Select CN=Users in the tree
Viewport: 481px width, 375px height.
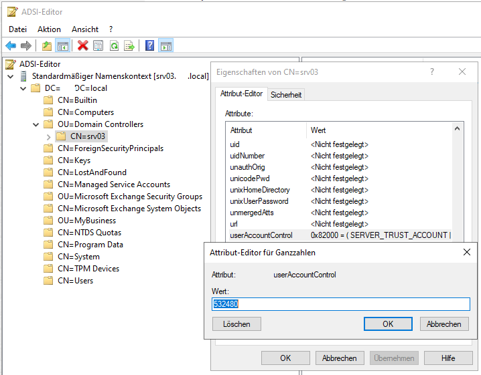[x=75, y=281]
